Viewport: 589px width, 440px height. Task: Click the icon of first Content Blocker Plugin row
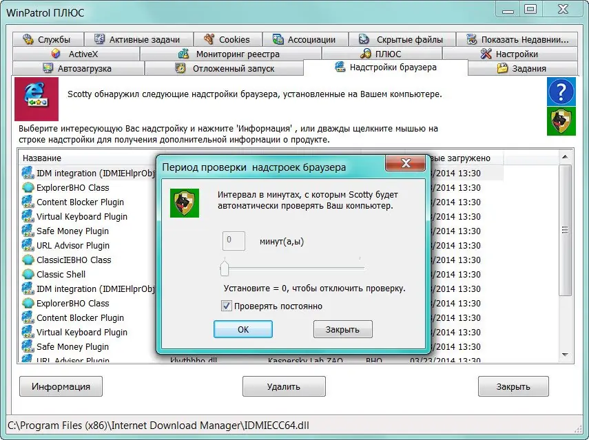tap(28, 202)
